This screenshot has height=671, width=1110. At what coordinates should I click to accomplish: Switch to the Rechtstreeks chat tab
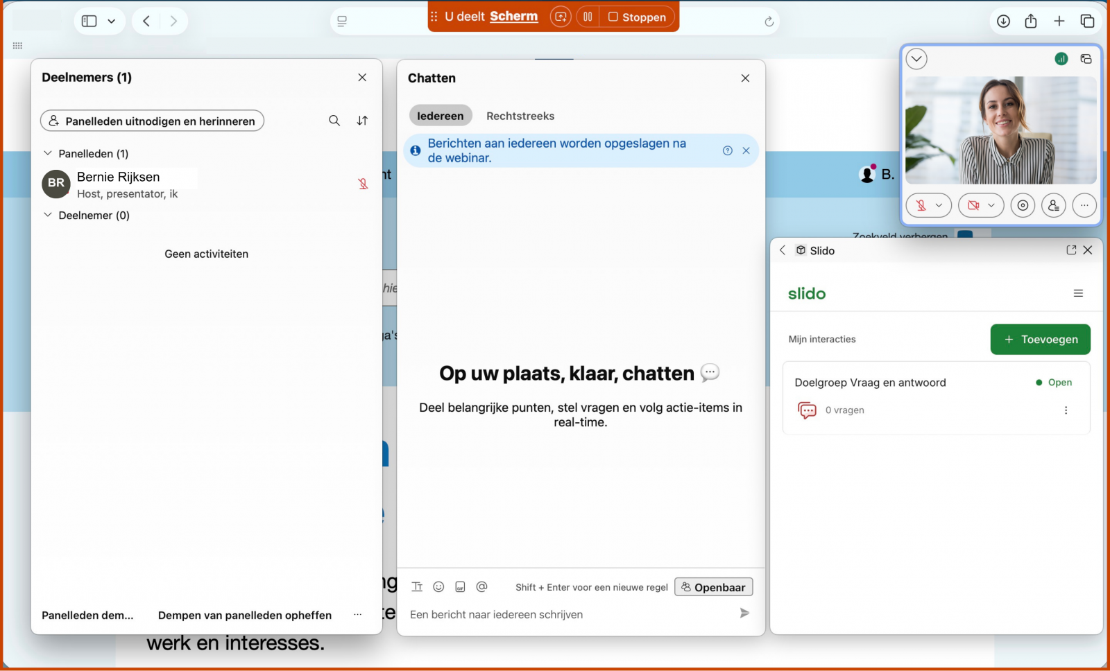click(x=520, y=116)
